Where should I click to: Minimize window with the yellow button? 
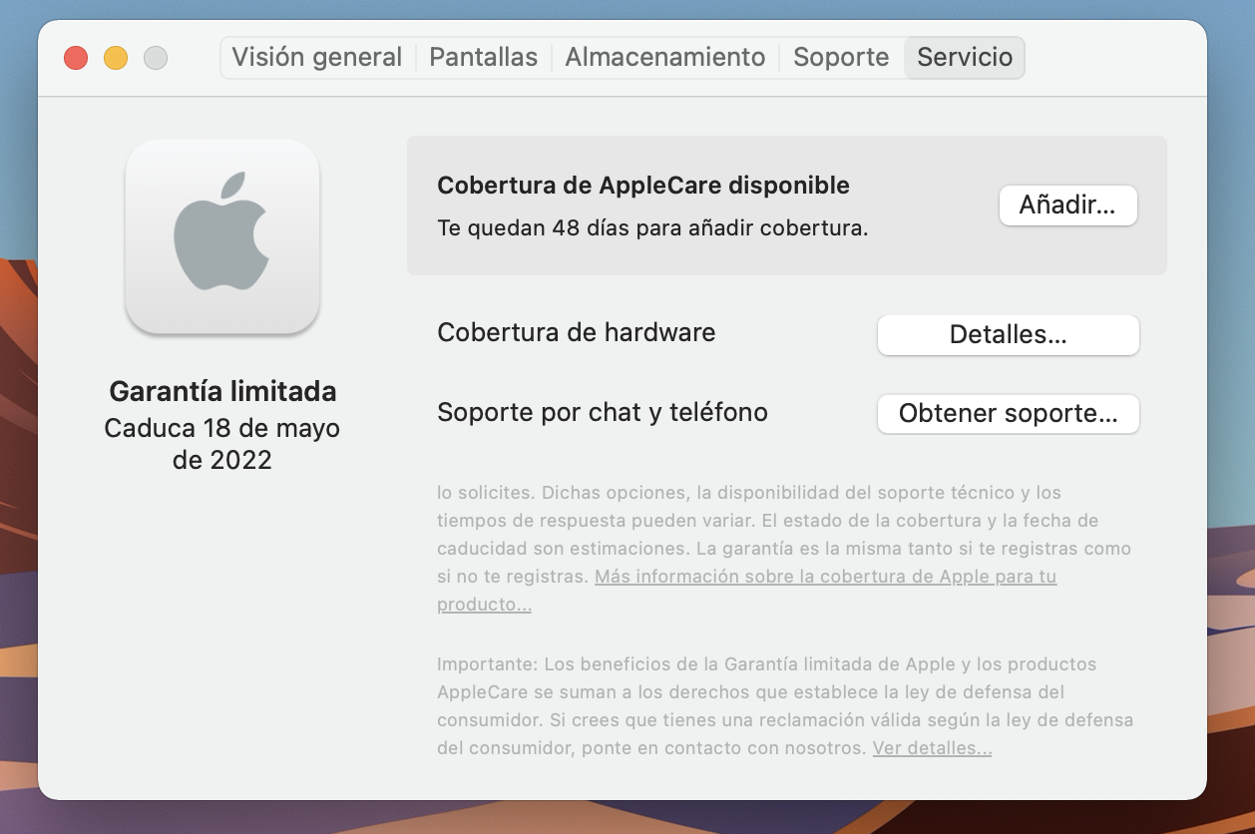tap(116, 58)
